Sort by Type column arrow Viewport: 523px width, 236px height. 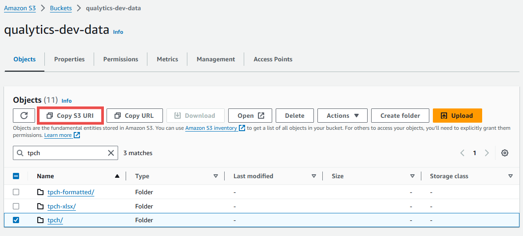coord(215,176)
